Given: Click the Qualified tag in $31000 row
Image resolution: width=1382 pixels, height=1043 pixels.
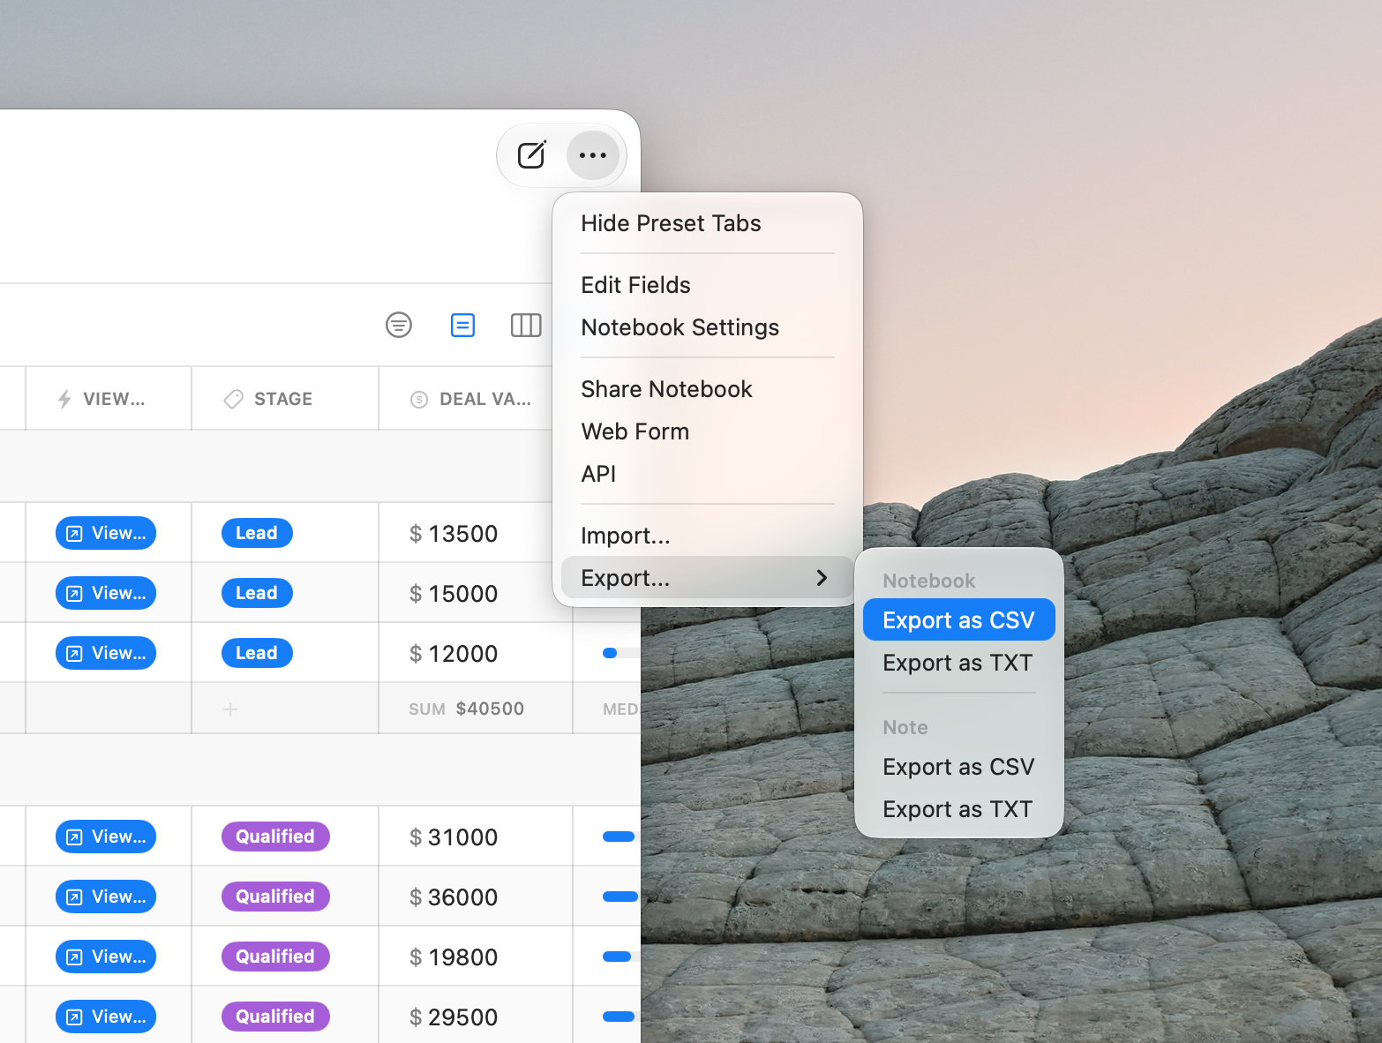Looking at the screenshot, I should click(275, 837).
